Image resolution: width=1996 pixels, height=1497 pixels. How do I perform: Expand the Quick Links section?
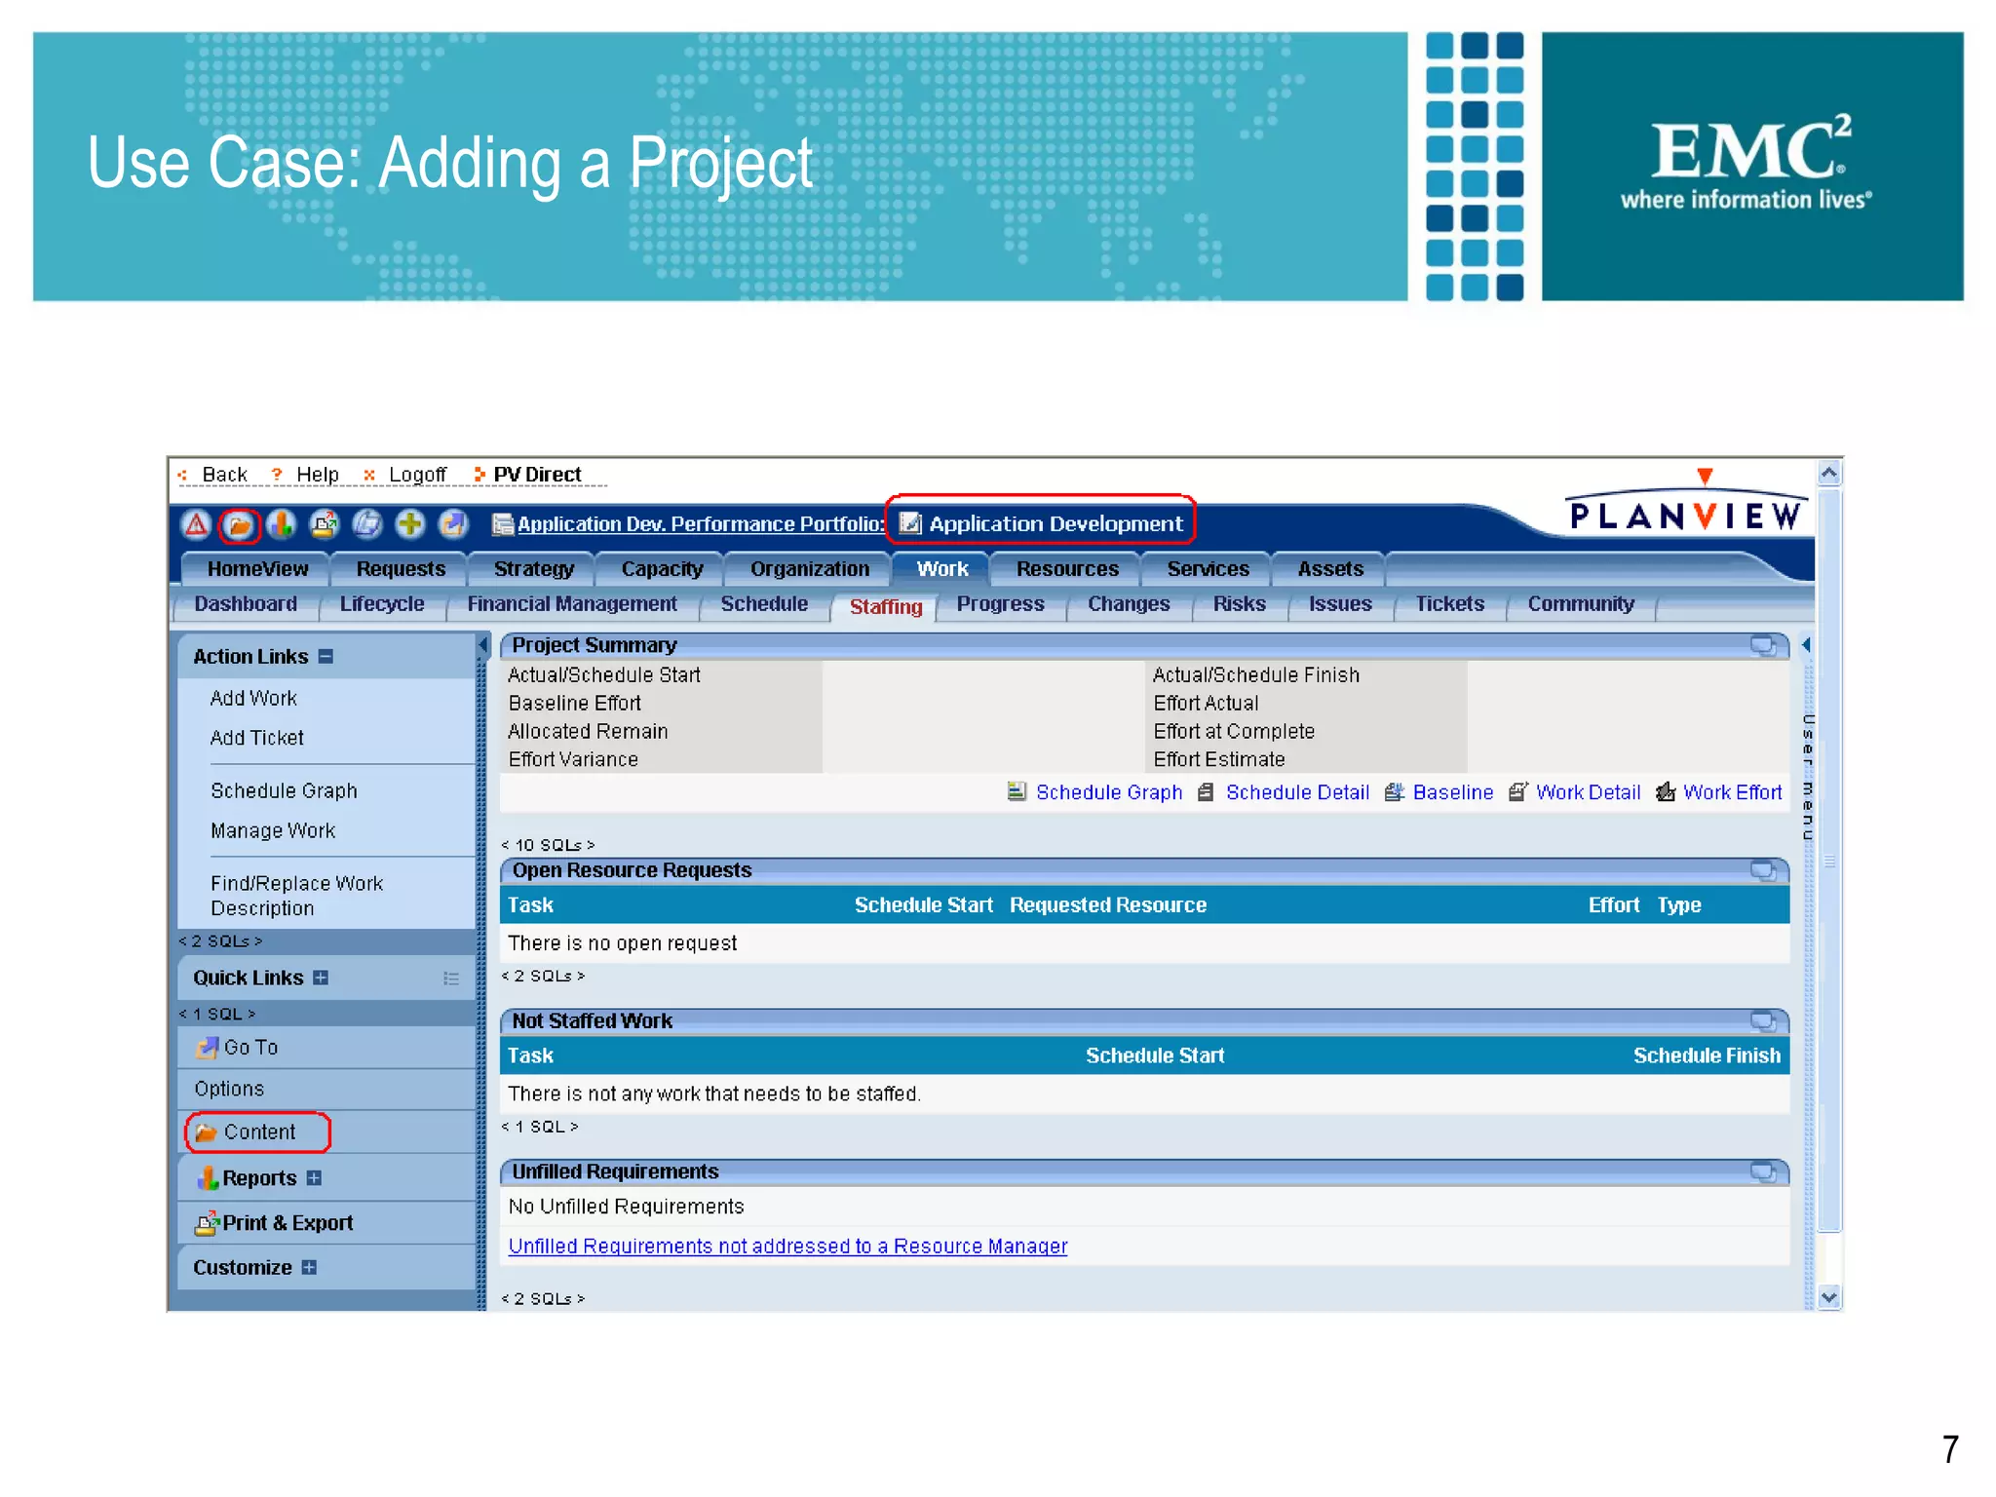(321, 978)
